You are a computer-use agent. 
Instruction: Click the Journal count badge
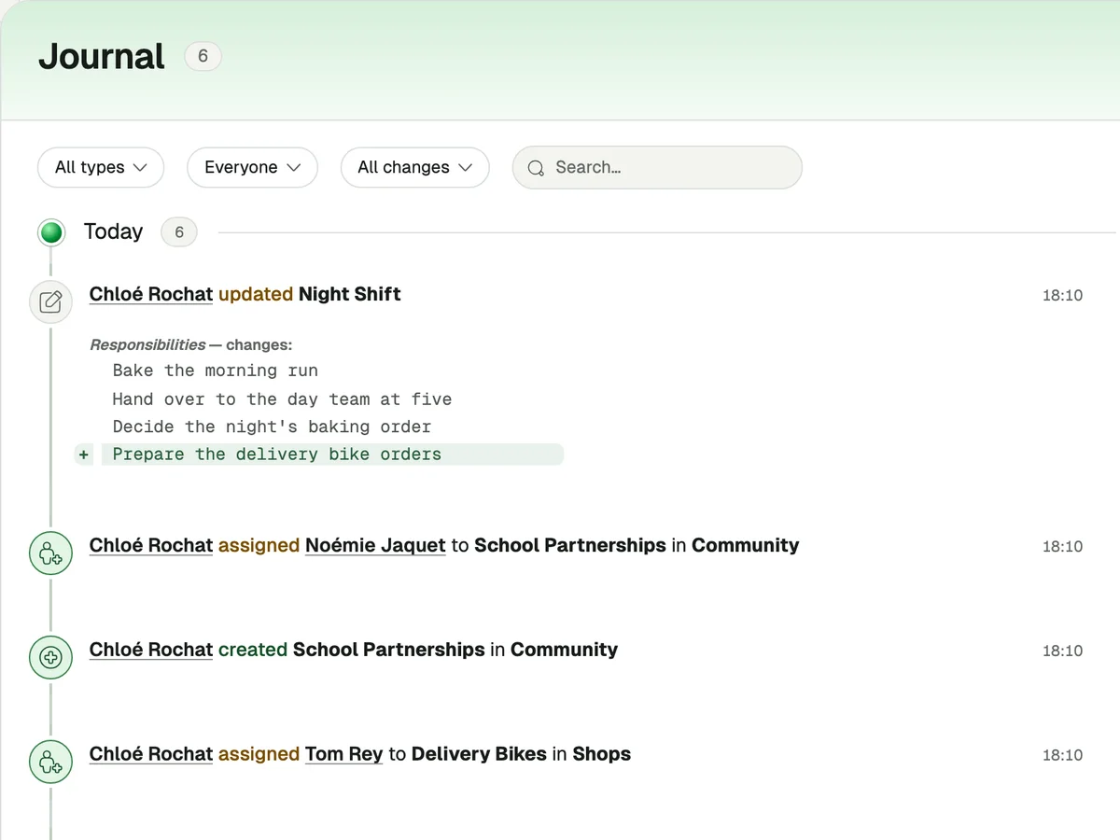pyautogui.click(x=203, y=56)
